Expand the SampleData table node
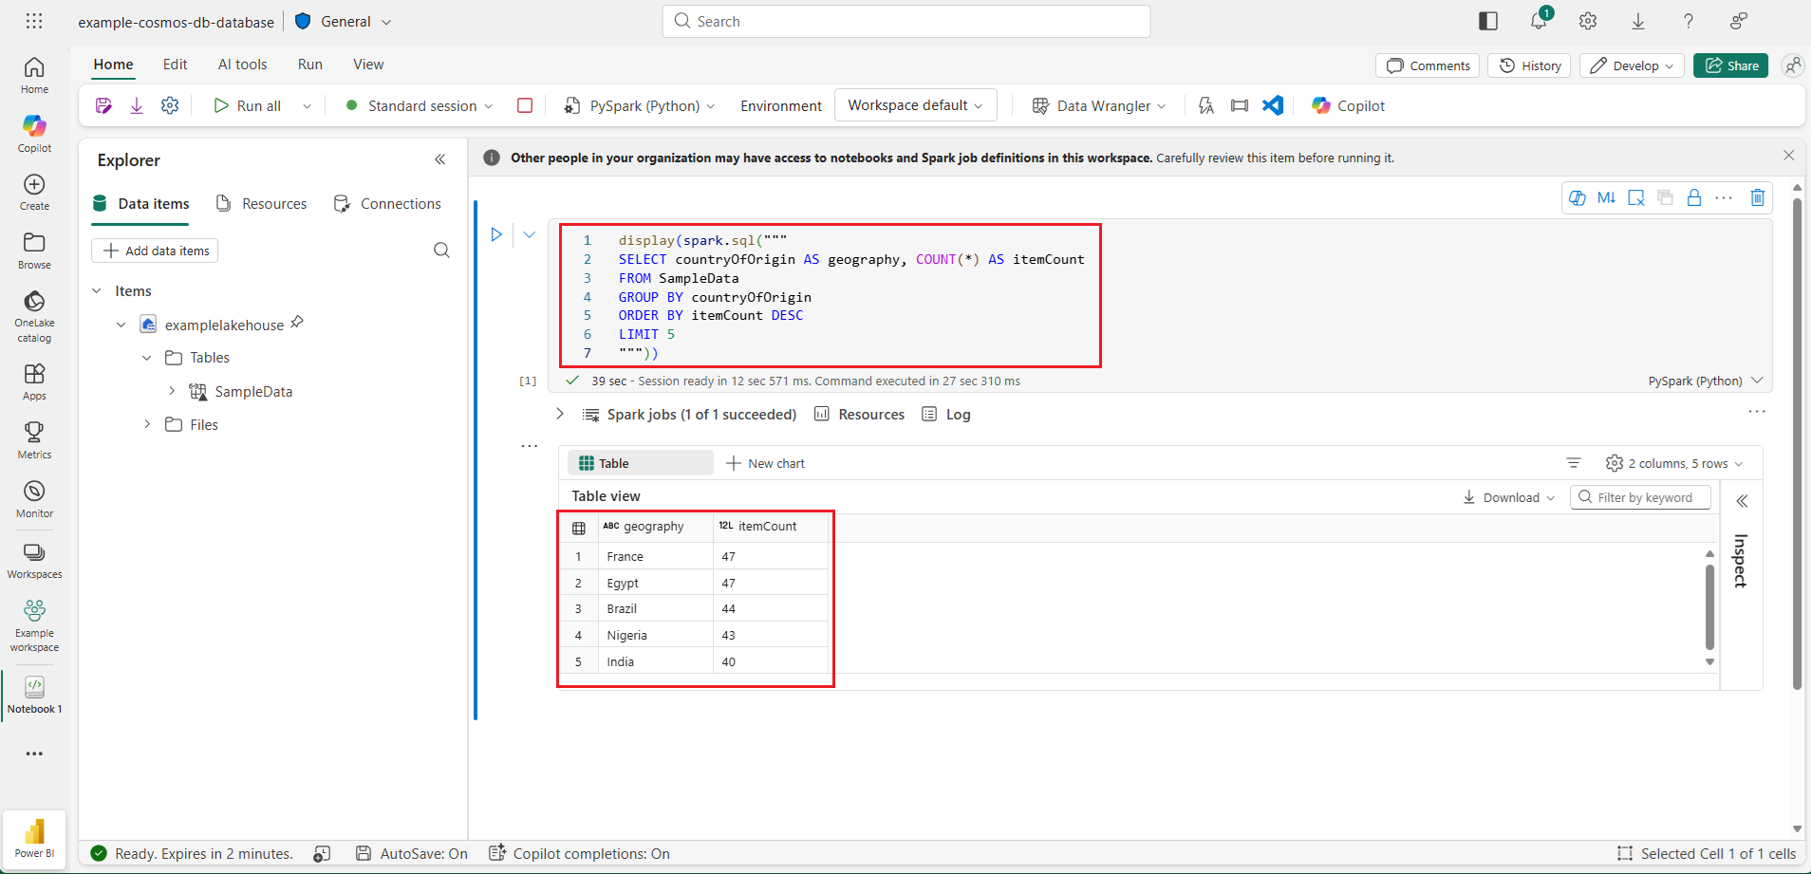The width and height of the screenshot is (1811, 874). click(172, 391)
